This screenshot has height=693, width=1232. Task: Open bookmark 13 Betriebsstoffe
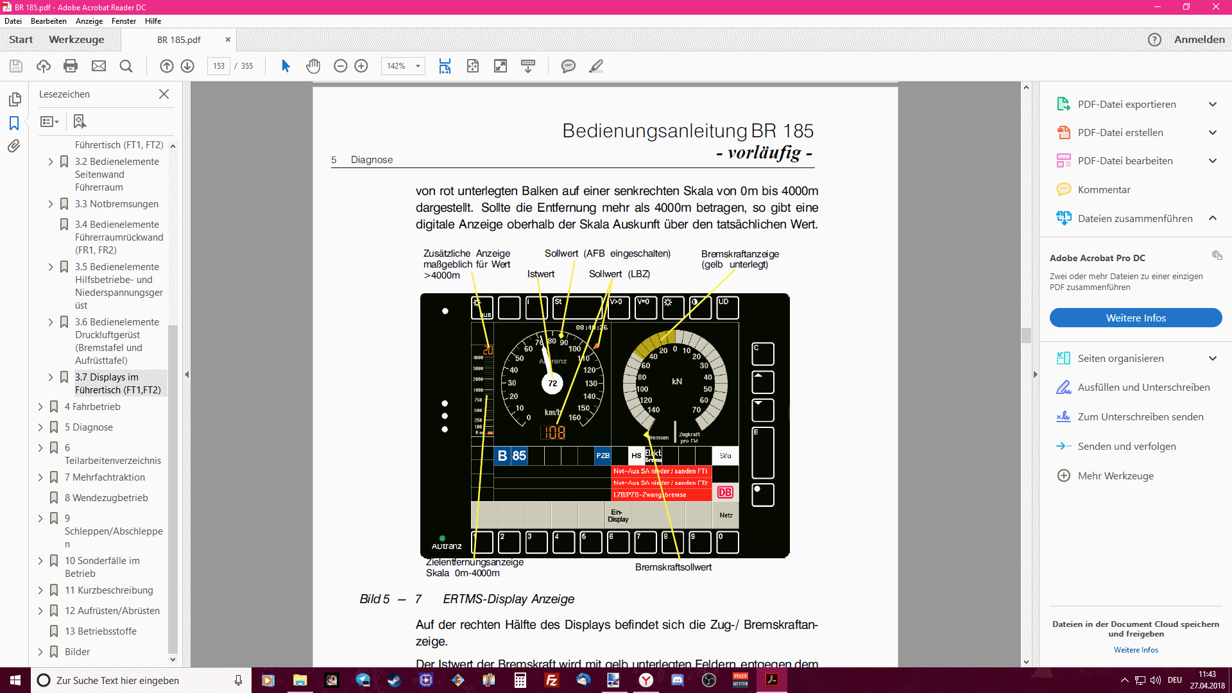coord(100,631)
